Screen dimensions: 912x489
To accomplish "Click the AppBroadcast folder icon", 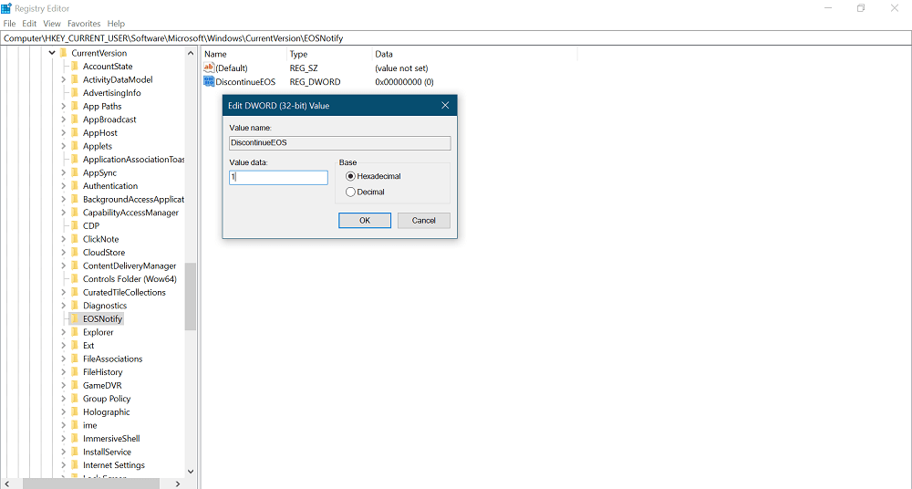I will (75, 120).
